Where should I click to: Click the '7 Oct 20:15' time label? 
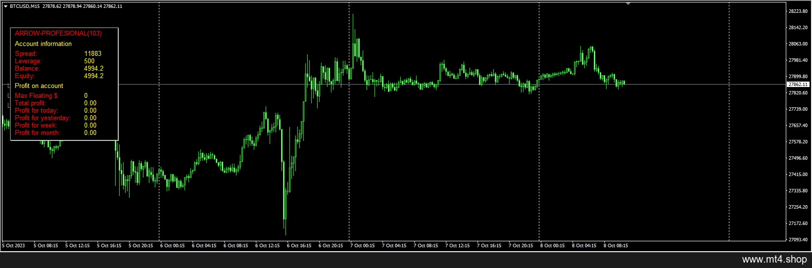[x=521, y=246]
